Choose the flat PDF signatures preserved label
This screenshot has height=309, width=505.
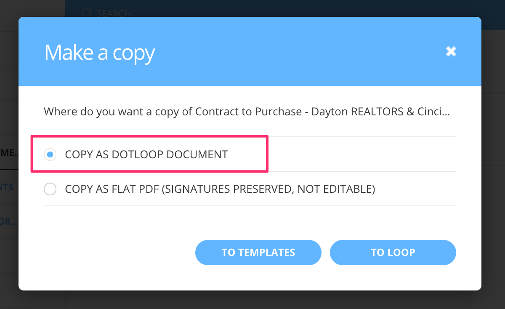220,189
